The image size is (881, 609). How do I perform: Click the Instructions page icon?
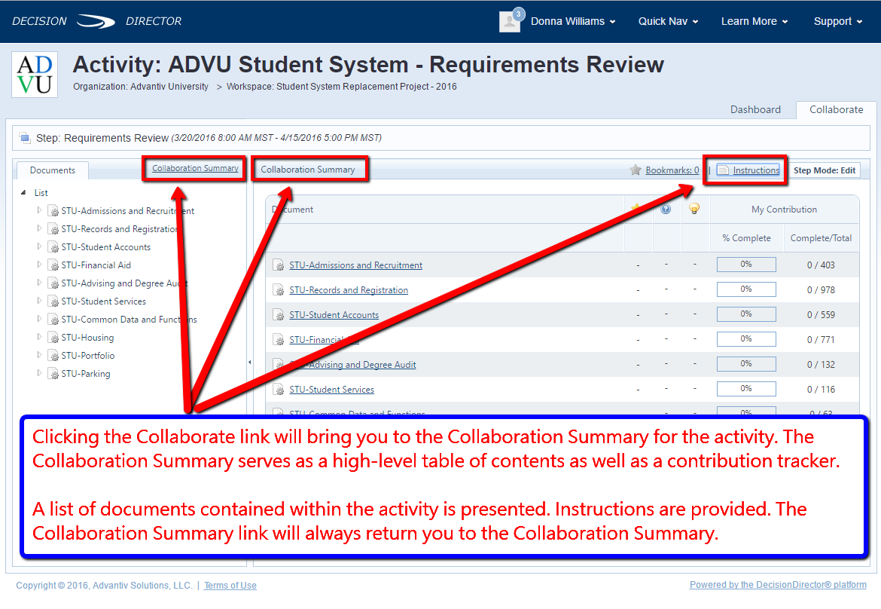723,170
